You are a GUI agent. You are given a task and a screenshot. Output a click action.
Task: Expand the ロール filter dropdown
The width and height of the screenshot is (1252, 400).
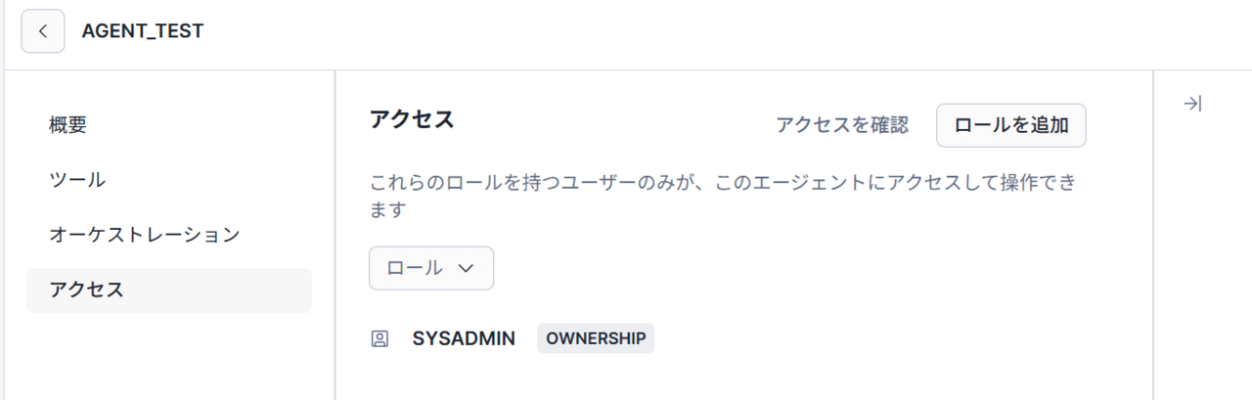[x=430, y=268]
